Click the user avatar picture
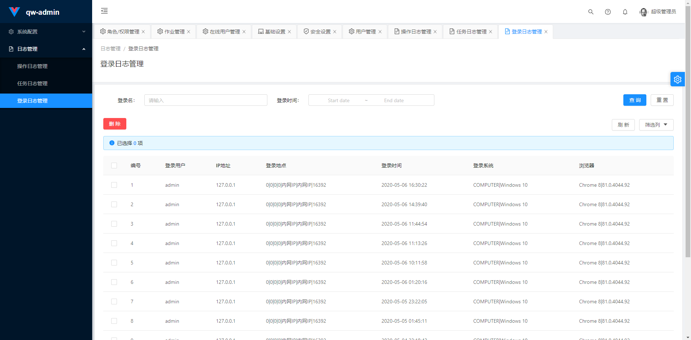 643,12
